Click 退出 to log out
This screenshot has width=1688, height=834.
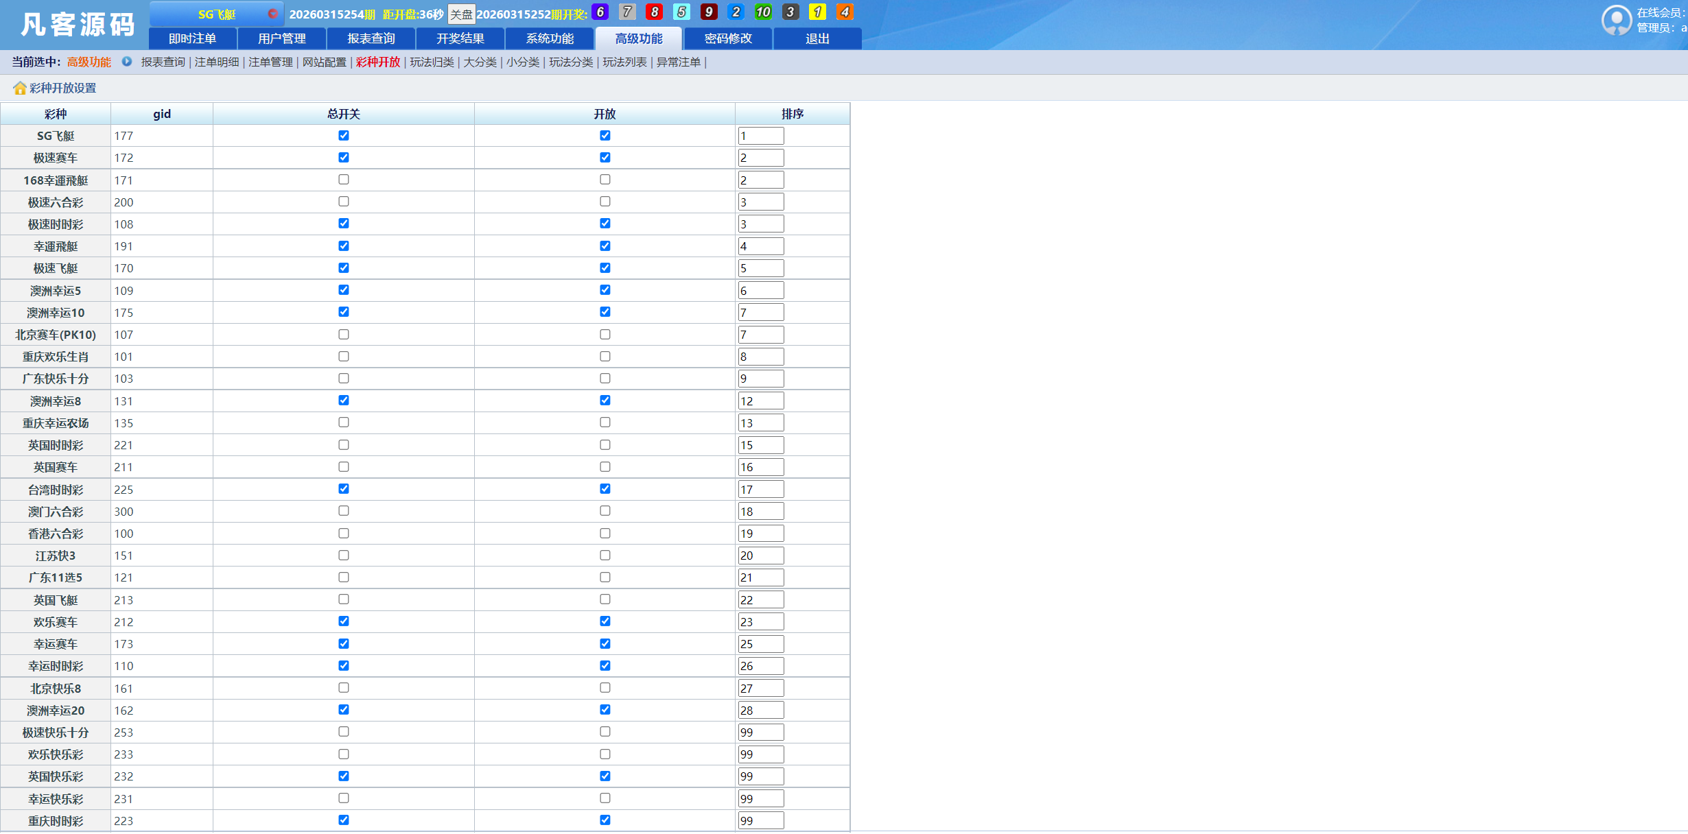point(817,38)
